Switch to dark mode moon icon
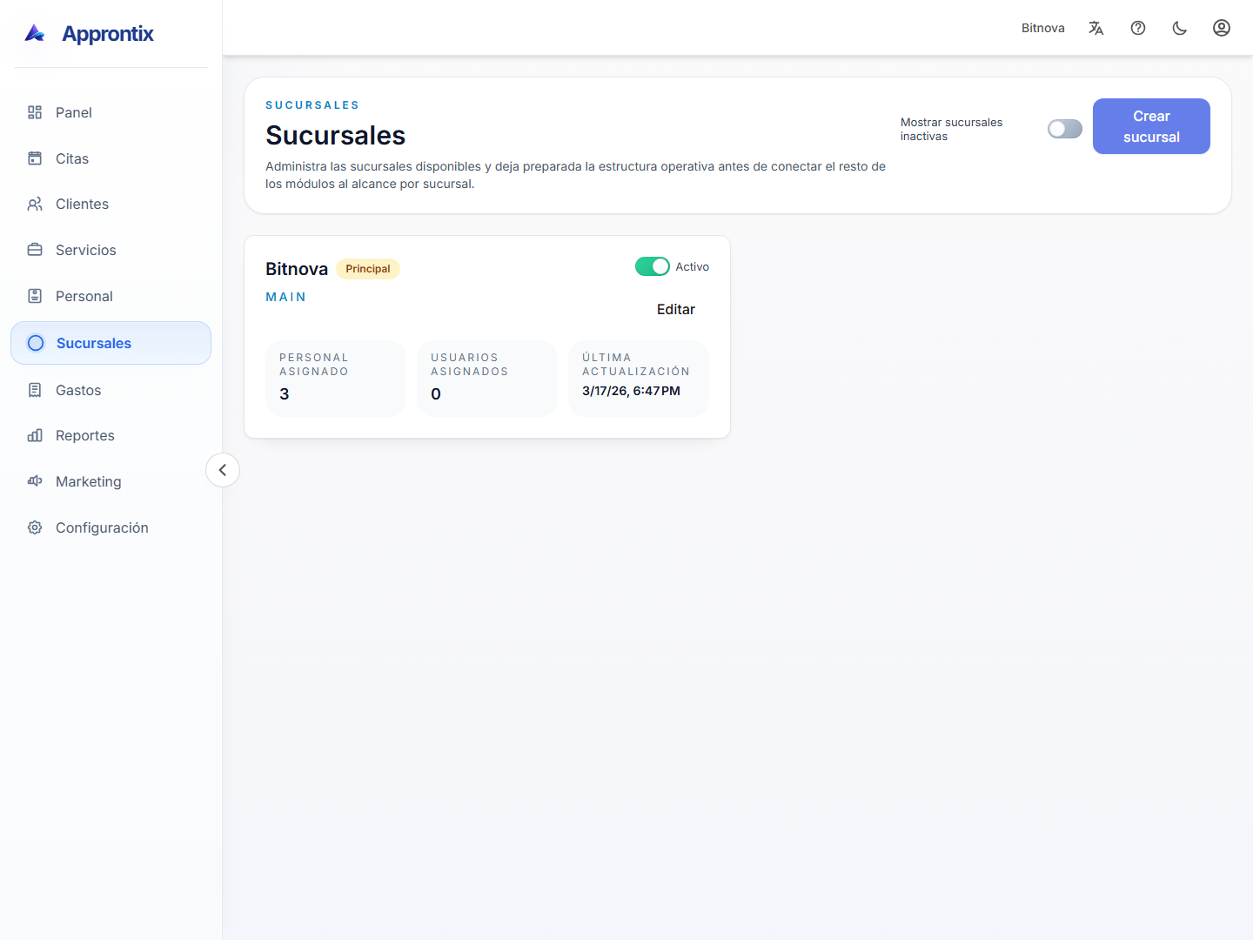The width and height of the screenshot is (1253, 940). coord(1180,28)
